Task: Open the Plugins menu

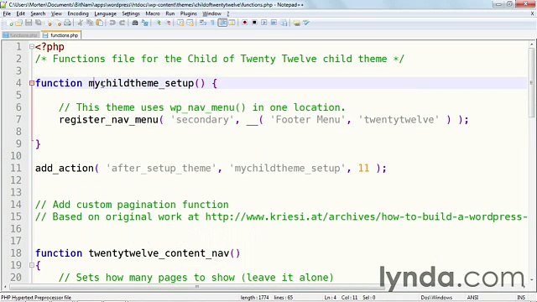Action: 188,13
